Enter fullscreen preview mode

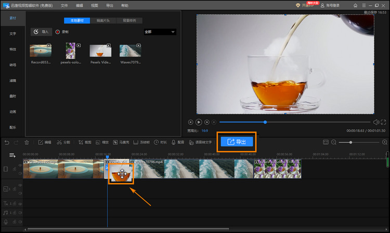pyautogui.click(x=384, y=122)
